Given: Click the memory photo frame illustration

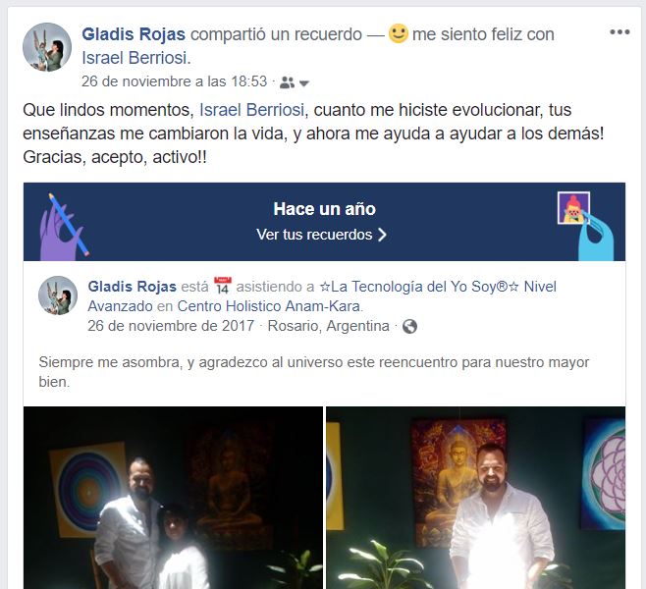Looking at the screenshot, I should [x=573, y=208].
